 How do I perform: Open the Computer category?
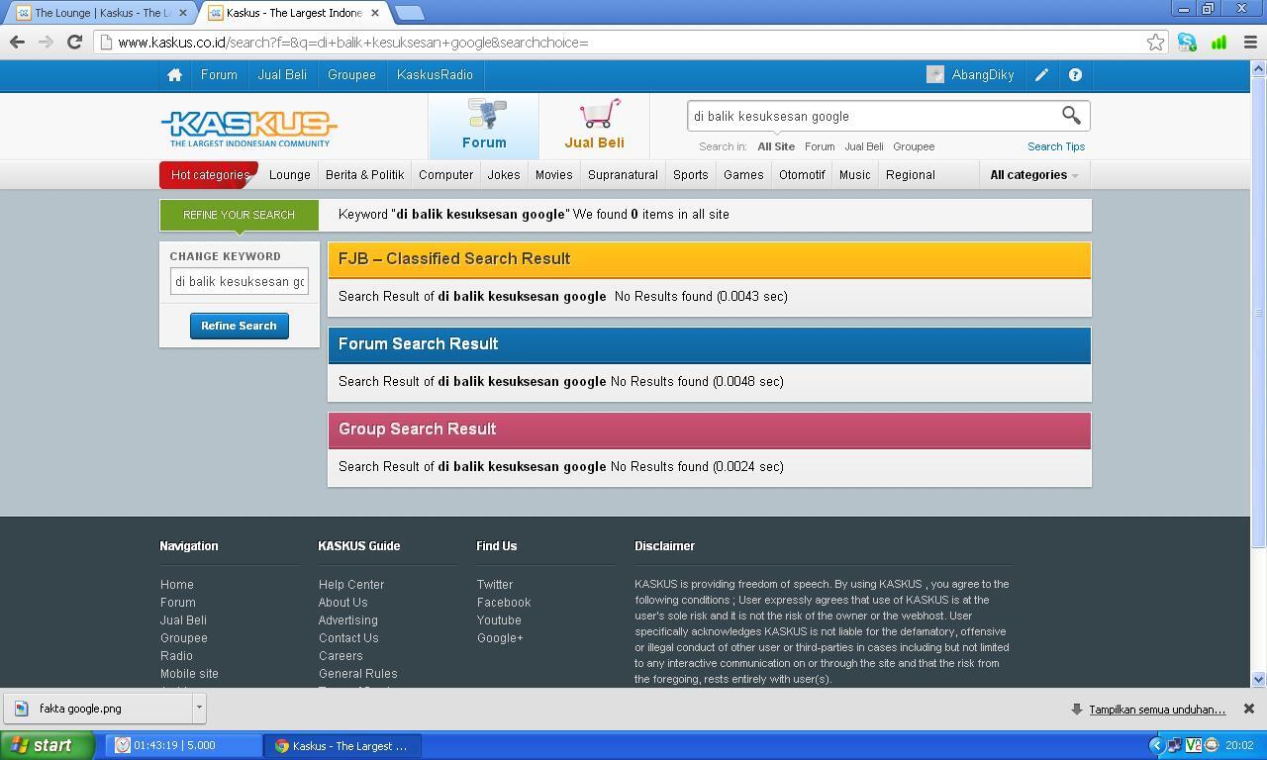445,175
